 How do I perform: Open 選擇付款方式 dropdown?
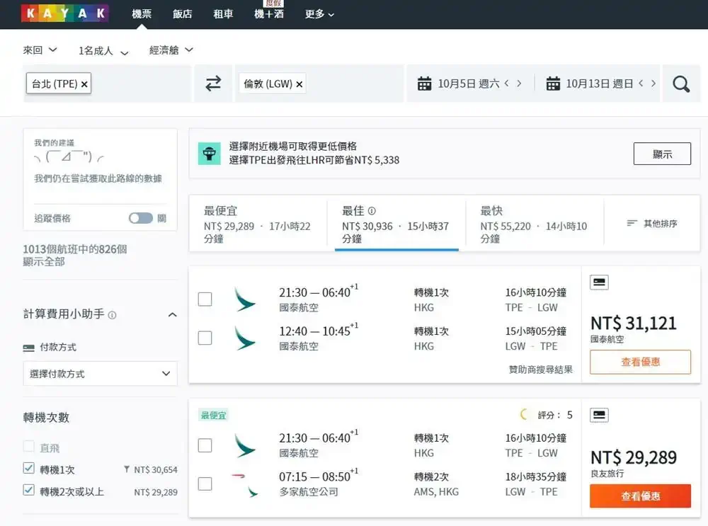(100, 373)
